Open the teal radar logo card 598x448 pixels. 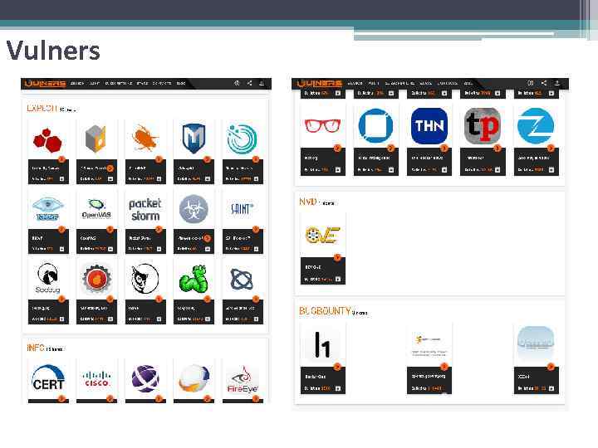(243, 152)
